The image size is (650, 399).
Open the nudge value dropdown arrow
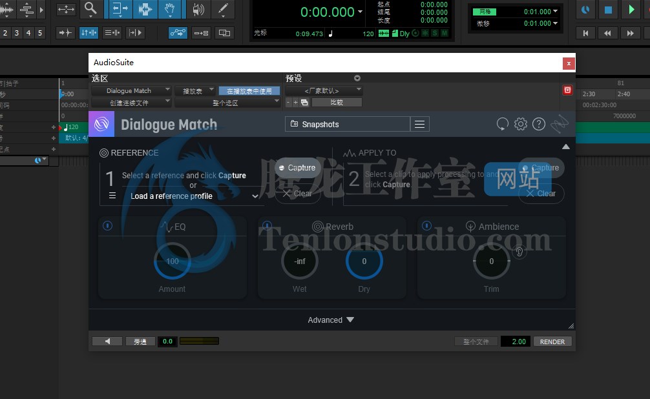click(x=556, y=23)
